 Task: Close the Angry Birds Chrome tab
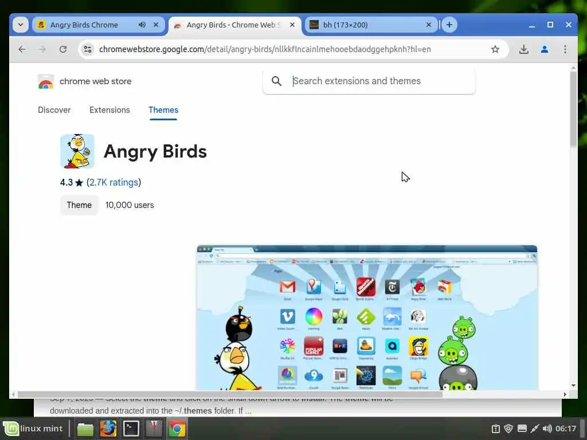(156, 25)
